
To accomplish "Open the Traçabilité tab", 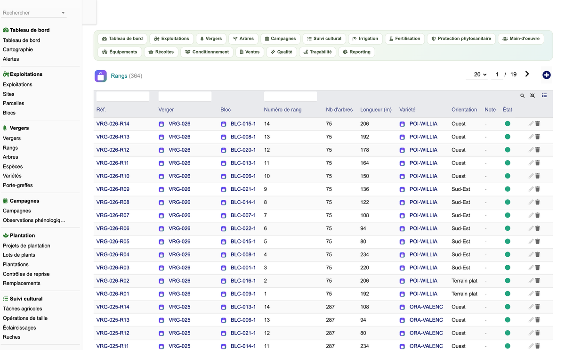I will click(x=318, y=52).
